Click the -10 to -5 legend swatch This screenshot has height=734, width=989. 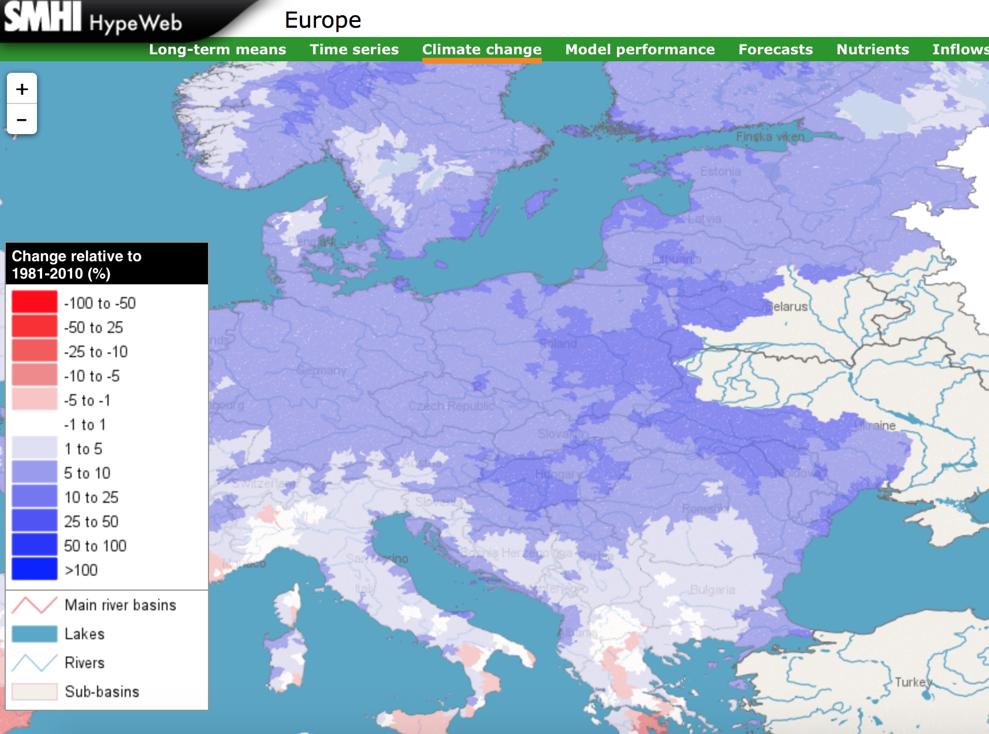35,375
